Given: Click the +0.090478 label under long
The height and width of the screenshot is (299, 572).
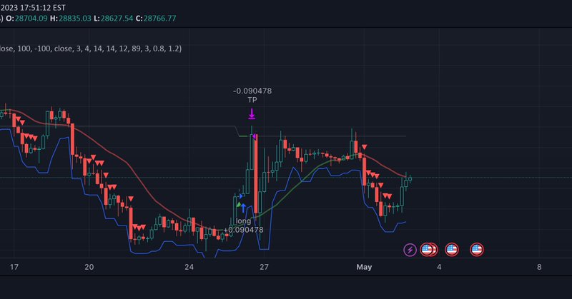Looking at the screenshot, I should point(243,230).
